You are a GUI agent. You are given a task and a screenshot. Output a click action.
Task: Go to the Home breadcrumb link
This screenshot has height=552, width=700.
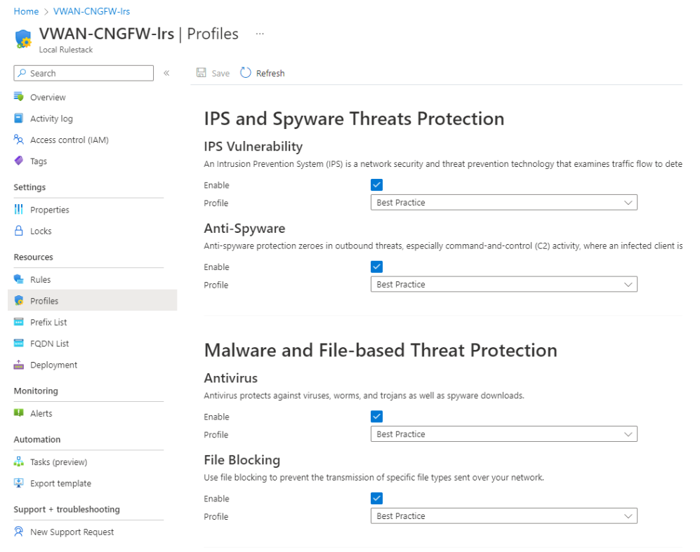point(26,11)
